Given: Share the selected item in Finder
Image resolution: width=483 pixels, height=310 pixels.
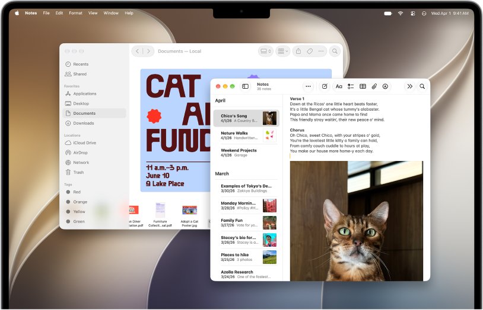Looking at the screenshot, I should (x=298, y=51).
